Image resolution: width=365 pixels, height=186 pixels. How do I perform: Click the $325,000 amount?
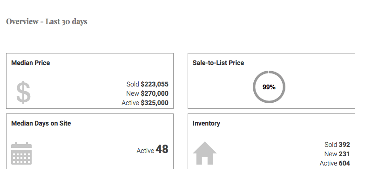pos(155,103)
